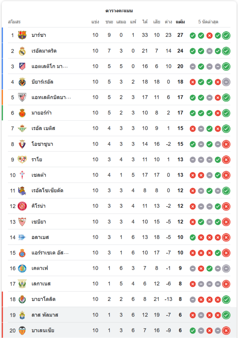The width and height of the screenshot is (238, 338).
Task: Open the เรอัลมาดริด team link
Action: (x=44, y=51)
